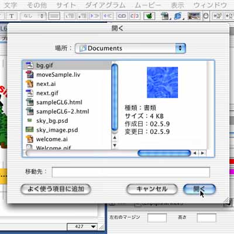The image size is (234, 234).
Task: Click the text color swatch in toolbar
Action: (54, 16)
